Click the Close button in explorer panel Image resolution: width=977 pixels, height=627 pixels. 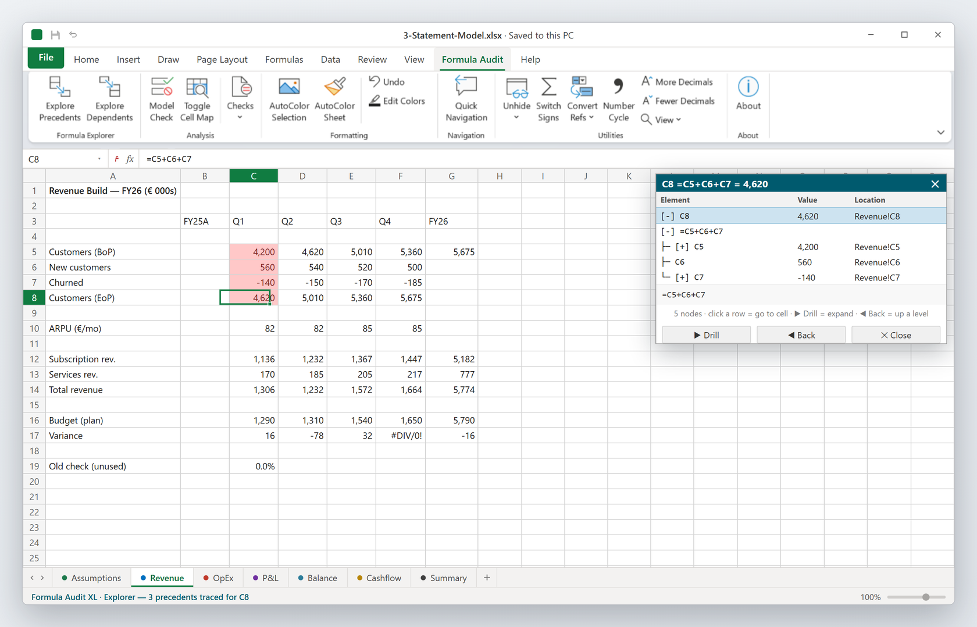point(896,335)
